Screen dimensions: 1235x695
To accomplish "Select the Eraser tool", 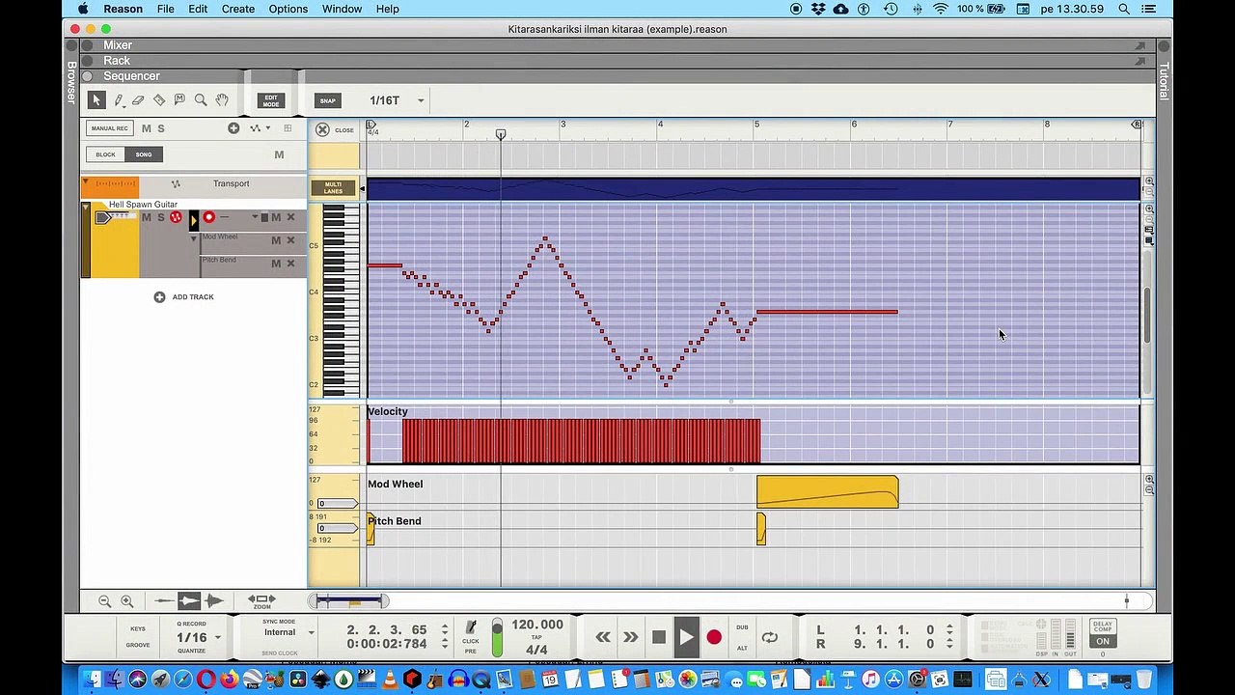I will 138,100.
